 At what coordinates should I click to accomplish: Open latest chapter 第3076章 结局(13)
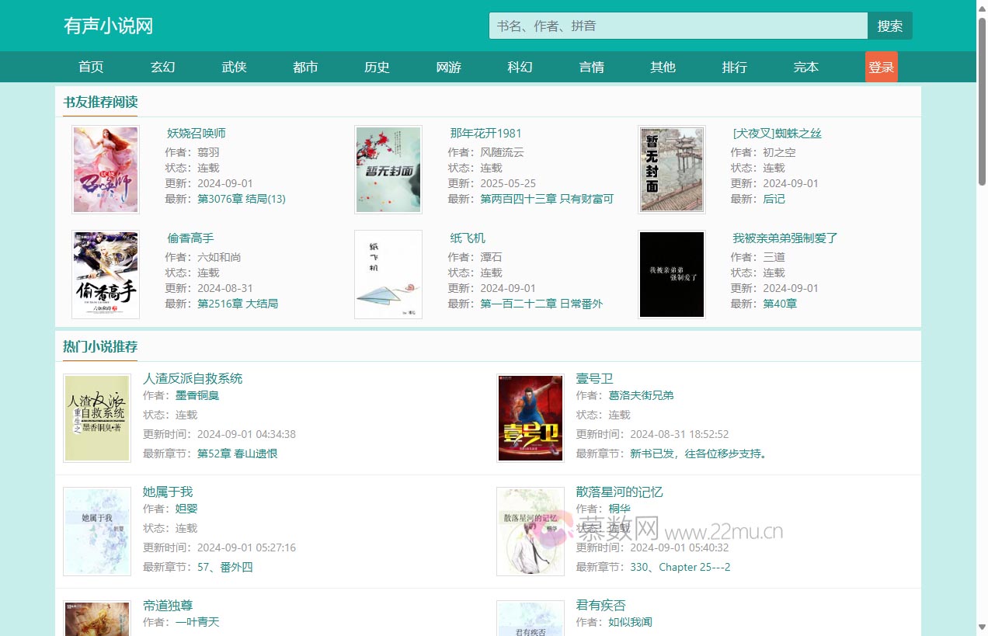(x=242, y=199)
